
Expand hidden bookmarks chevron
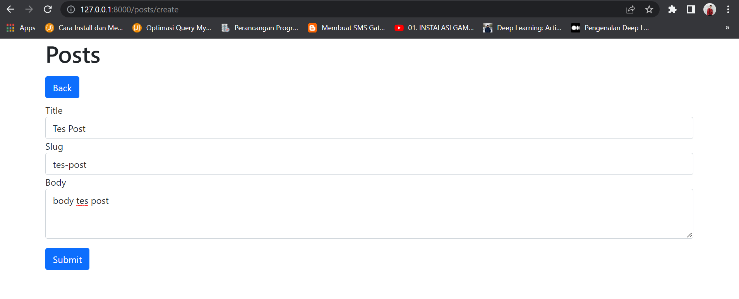pos(727,28)
